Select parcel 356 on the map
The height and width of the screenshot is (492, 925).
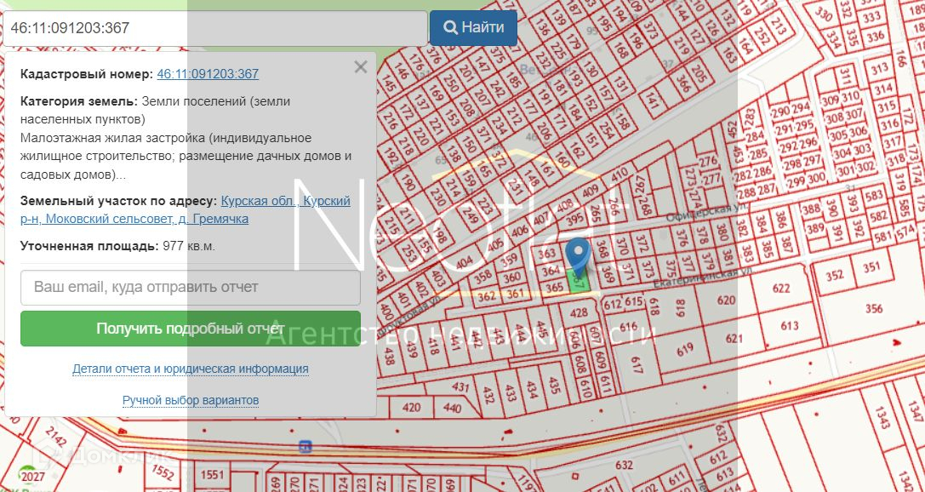pos(873,308)
